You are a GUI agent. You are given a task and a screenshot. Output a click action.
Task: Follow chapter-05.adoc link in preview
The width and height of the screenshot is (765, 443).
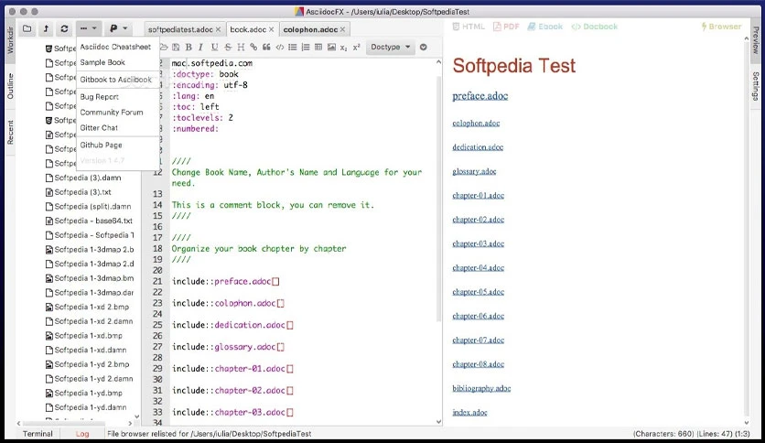point(478,292)
